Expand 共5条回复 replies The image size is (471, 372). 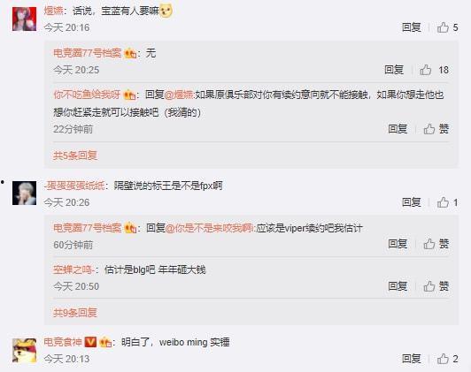pos(75,156)
